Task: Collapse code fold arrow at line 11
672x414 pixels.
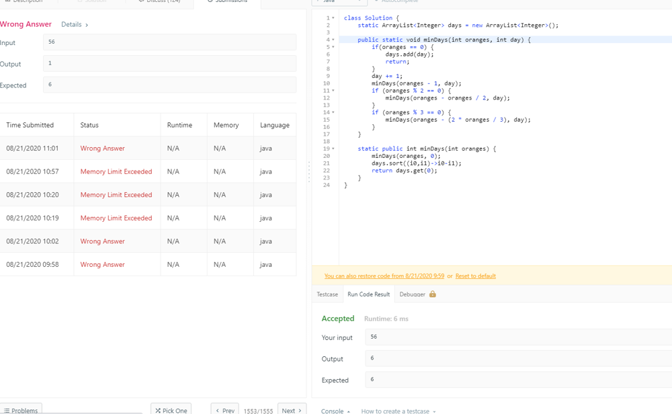Action: point(333,91)
